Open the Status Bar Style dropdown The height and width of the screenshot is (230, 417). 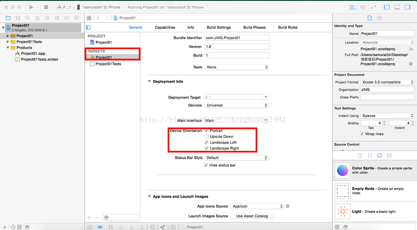point(236,158)
